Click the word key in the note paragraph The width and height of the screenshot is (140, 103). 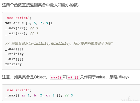[124, 77]
